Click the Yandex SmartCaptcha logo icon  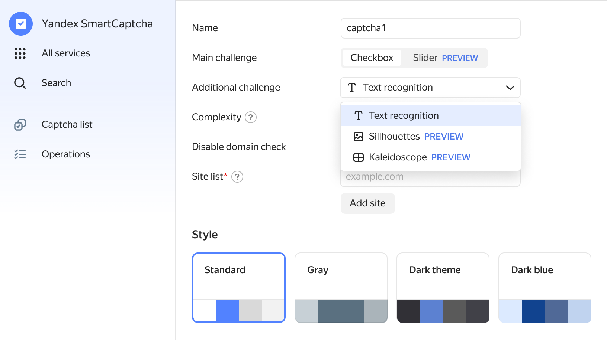click(x=21, y=24)
